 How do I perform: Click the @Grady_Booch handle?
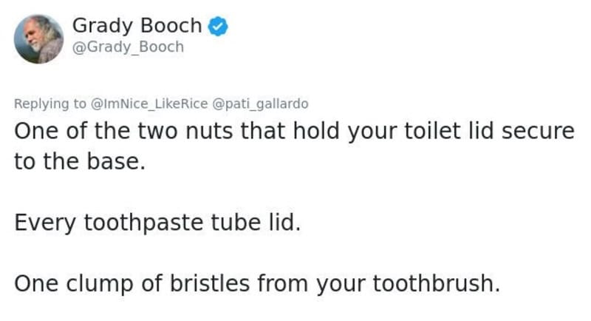(x=128, y=47)
